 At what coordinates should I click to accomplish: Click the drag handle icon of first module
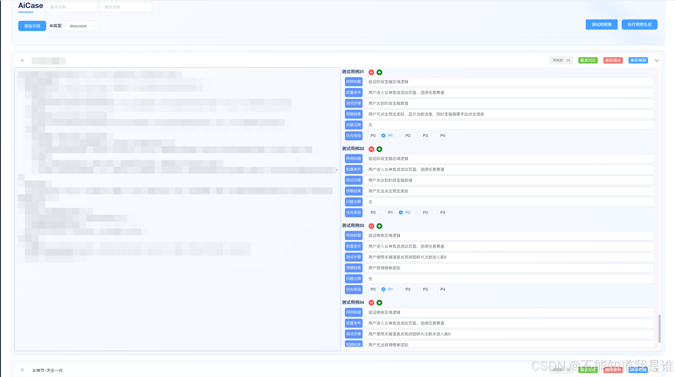pyautogui.click(x=22, y=60)
